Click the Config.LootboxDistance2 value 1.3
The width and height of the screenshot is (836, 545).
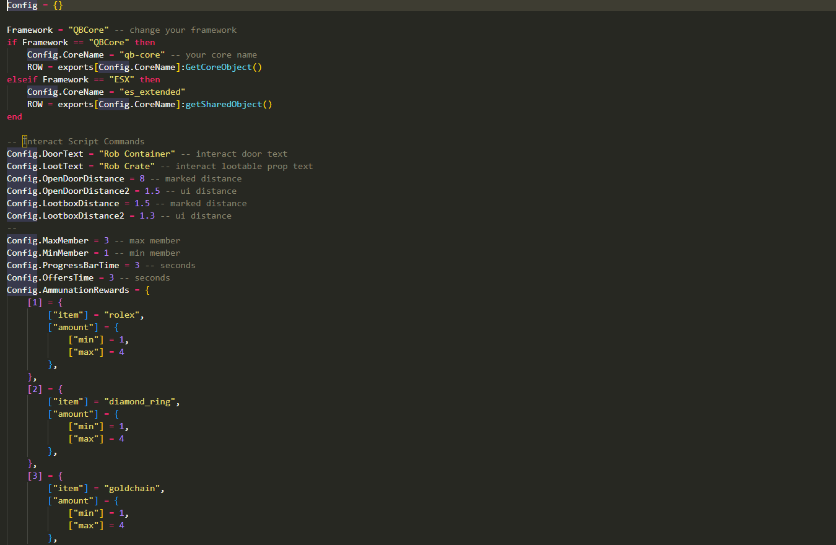(147, 216)
